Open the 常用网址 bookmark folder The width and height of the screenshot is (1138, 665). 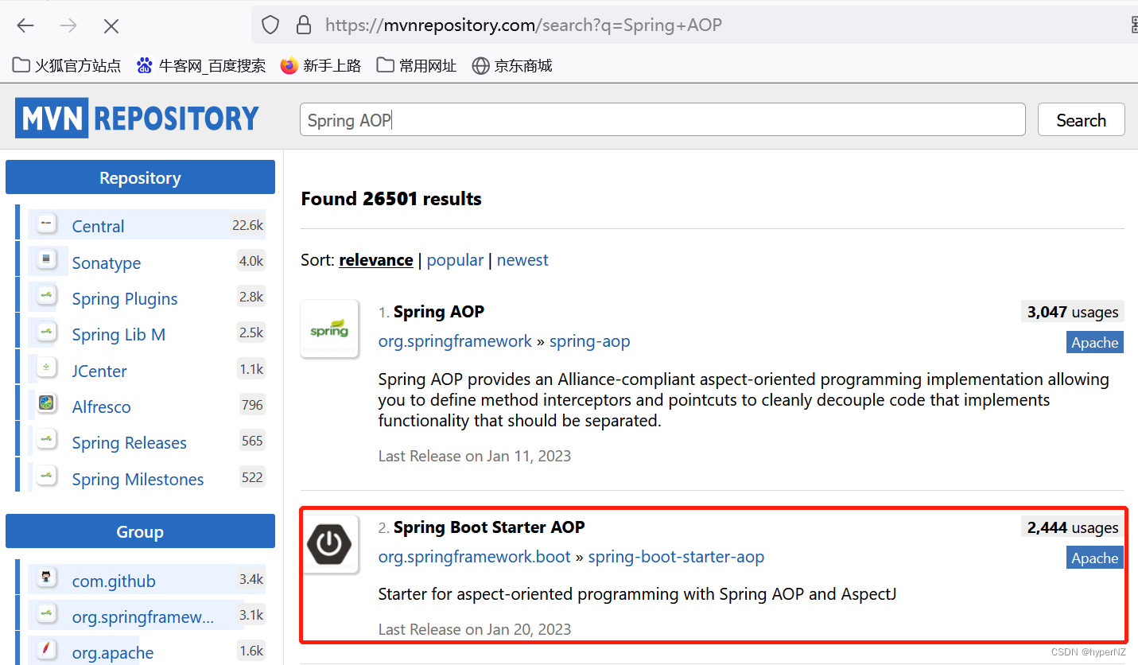(x=417, y=65)
